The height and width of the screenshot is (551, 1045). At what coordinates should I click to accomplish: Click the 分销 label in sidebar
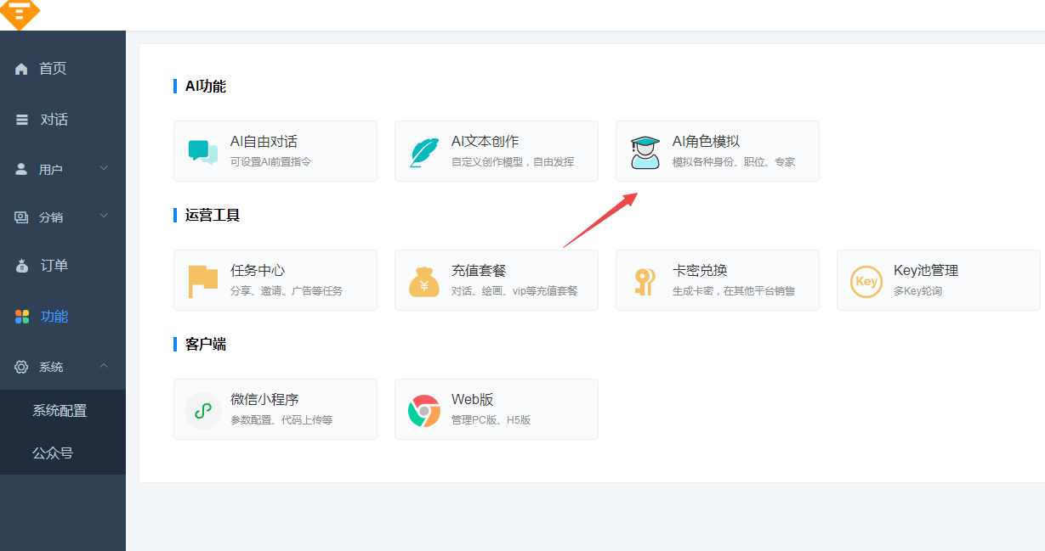pyautogui.click(x=51, y=217)
